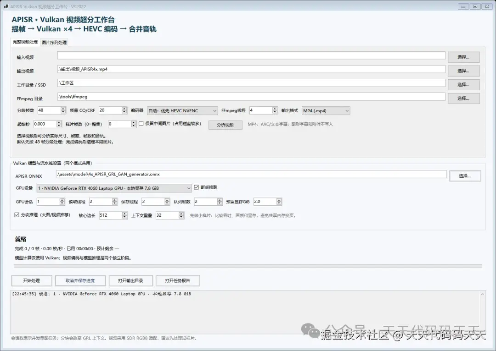The height and width of the screenshot is (351, 496).
Task: Click the FFmpeg线程 spinner arrows
Action: (275, 110)
